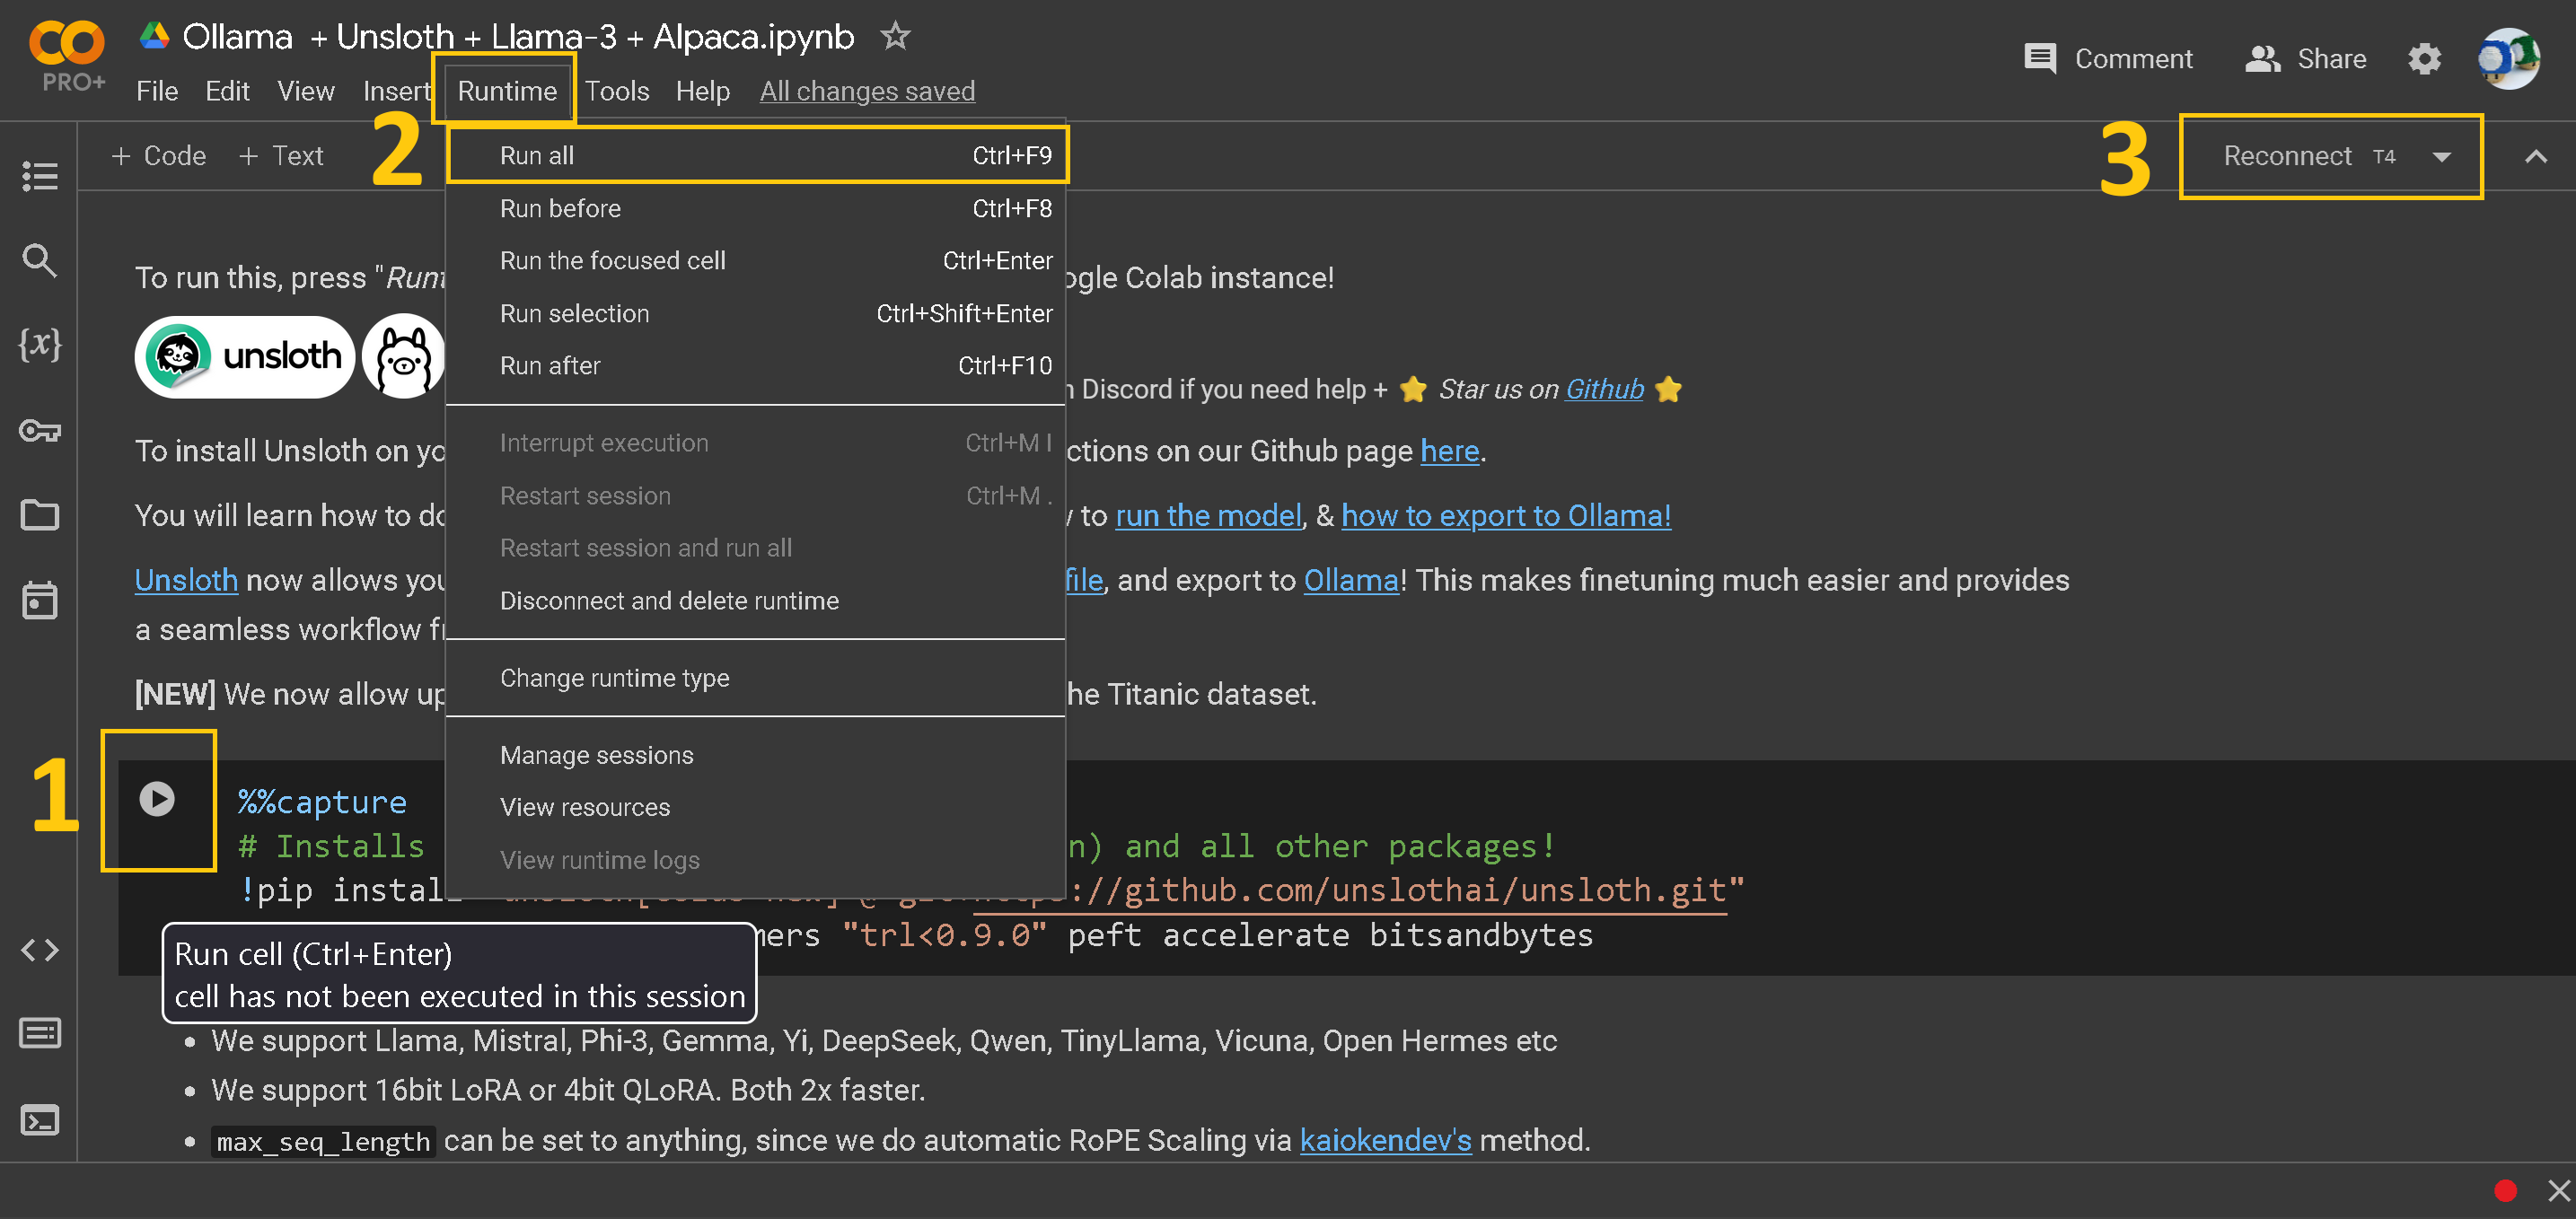Star the notebook title
The image size is (2576, 1219).
click(895, 37)
